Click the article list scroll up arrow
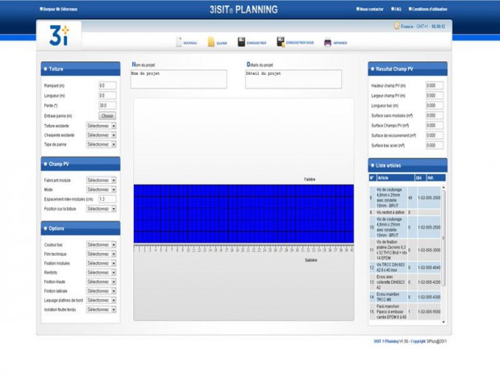The width and height of the screenshot is (500, 375). (444, 187)
